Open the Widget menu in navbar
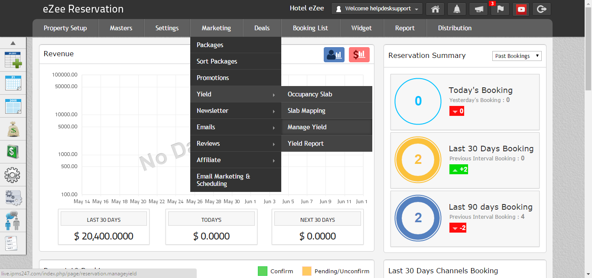This screenshot has height=278, width=592. [x=361, y=28]
